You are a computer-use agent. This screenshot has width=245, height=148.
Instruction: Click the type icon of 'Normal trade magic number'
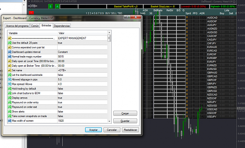[9, 57]
